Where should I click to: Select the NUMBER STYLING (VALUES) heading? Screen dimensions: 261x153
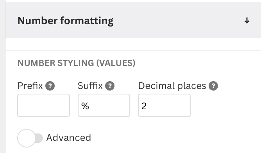click(77, 63)
